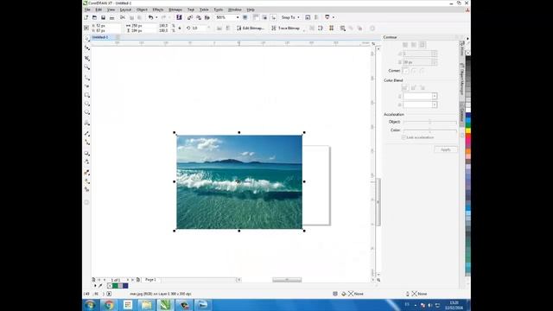Click the zoom navigator icon at canvas corner
553x311 pixels.
[378, 280]
